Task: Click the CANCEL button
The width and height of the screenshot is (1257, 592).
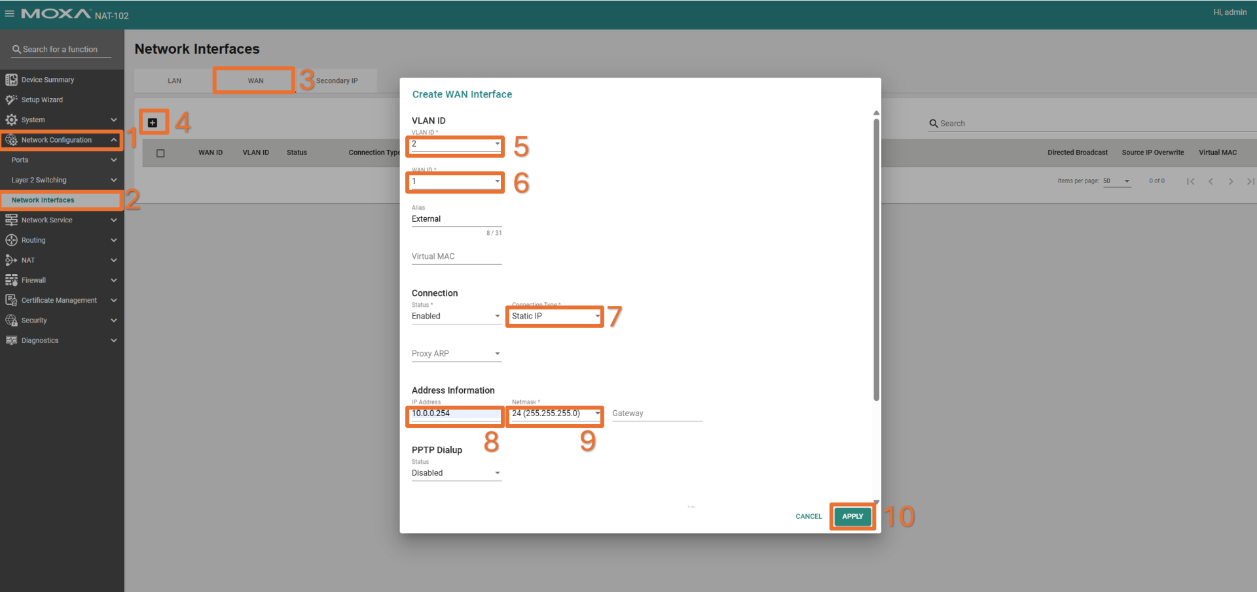Action: [x=809, y=517]
